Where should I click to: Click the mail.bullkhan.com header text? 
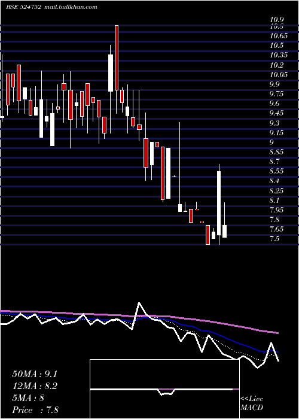(70, 7)
